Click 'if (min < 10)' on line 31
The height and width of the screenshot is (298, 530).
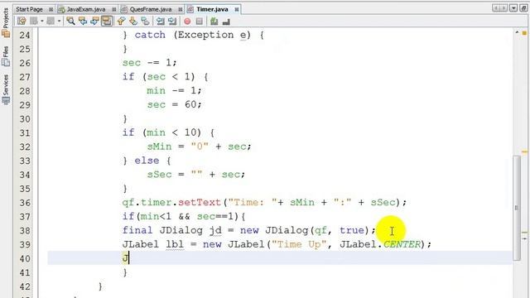[162, 132]
